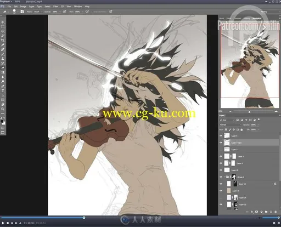Screen dimensions: 281x227
Task: Delete layer with trash icon
Action: pos(276,212)
